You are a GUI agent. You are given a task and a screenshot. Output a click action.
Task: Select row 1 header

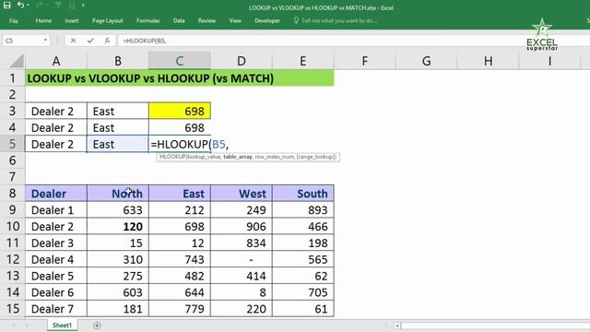coord(12,78)
